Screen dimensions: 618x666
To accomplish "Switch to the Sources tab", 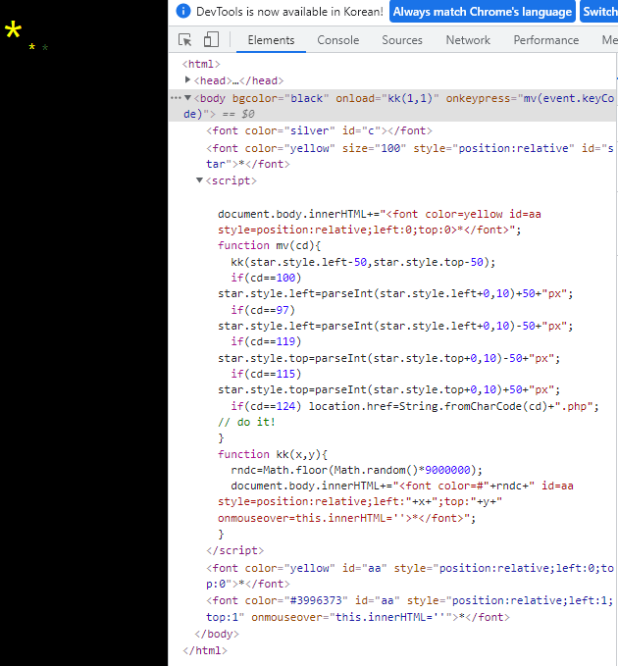I will tap(402, 40).
